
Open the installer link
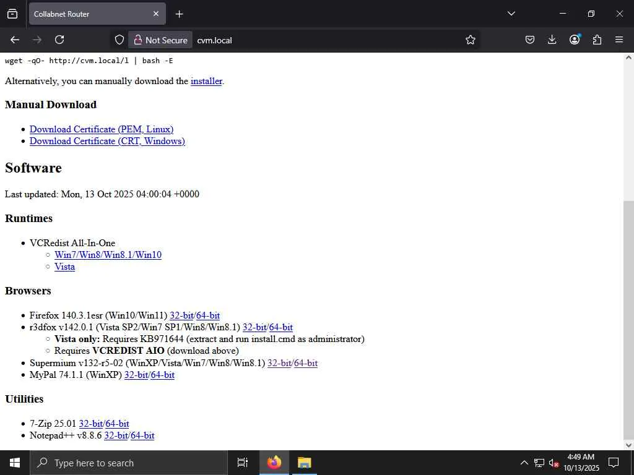(206, 81)
